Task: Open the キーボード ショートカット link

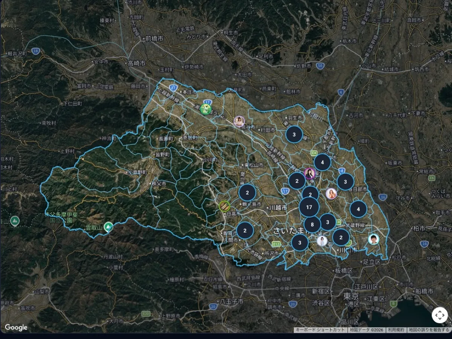Action: point(320,330)
